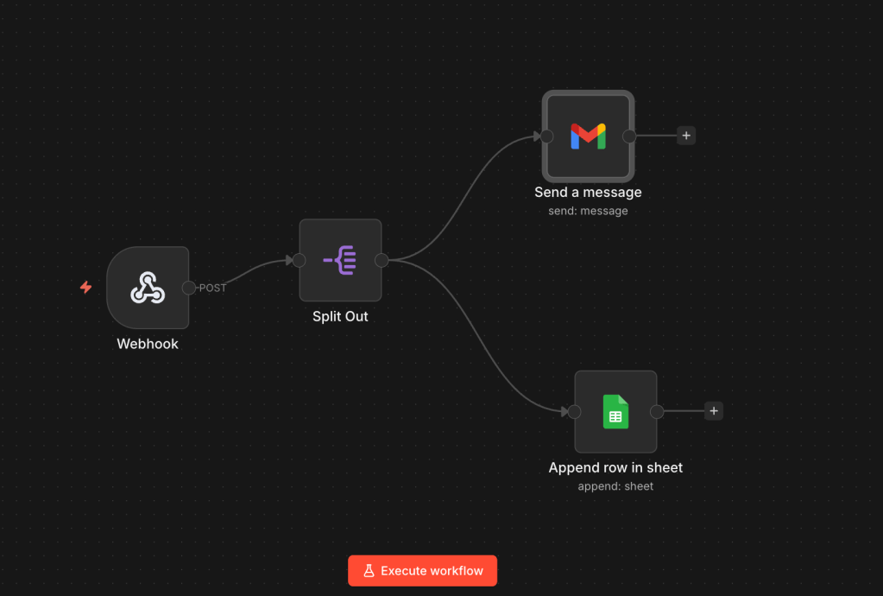Click the Gmail icon in the Send a message node
Viewport: 883px width, 596px height.
[588, 136]
